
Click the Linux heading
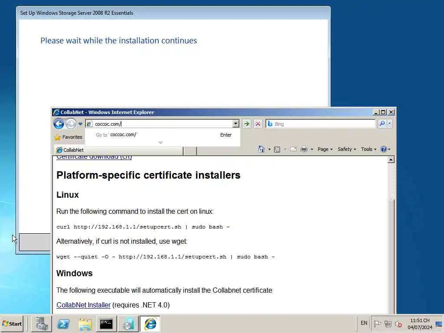pos(68,195)
